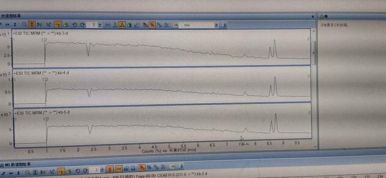Print the chromatogram results
The width and height of the screenshot is (386, 178).
(223, 25)
